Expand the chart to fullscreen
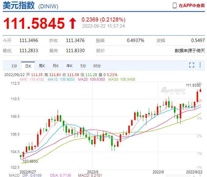The height and width of the screenshot is (177, 207). click(192, 65)
